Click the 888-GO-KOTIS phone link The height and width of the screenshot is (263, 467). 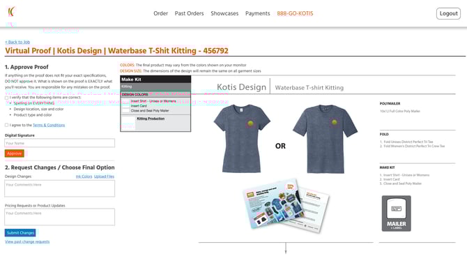(295, 13)
